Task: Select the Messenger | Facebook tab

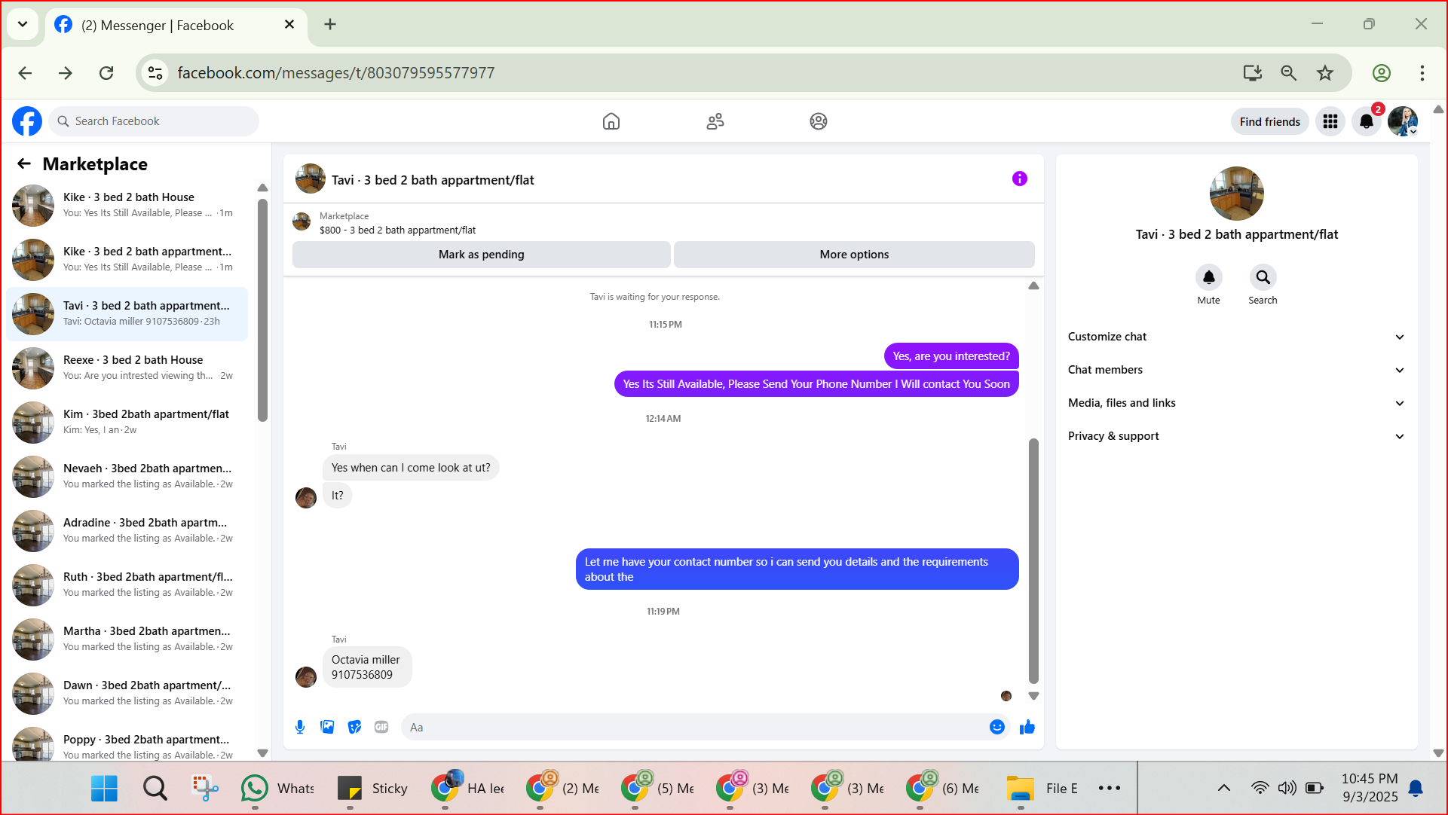Action: pos(176,25)
